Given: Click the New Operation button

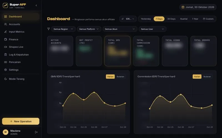Looking at the screenshot, I should (x=21, y=121).
